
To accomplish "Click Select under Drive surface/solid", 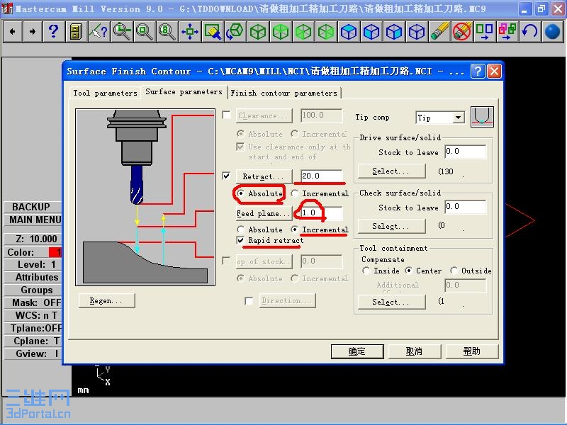I will coord(391,171).
